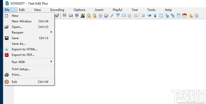This screenshot has height=104, width=206.
Task: Open the Help menu
Action: click(168, 10)
